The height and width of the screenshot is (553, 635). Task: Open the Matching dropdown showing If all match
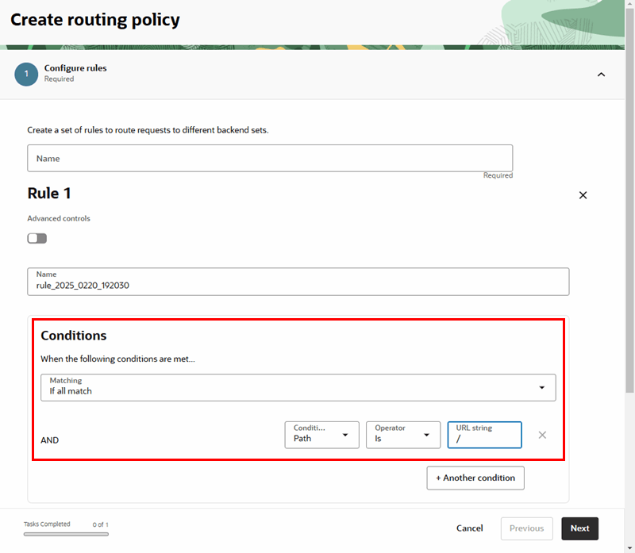298,387
